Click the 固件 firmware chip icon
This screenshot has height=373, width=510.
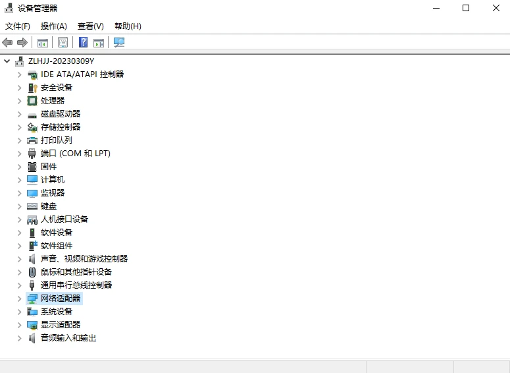pos(32,167)
